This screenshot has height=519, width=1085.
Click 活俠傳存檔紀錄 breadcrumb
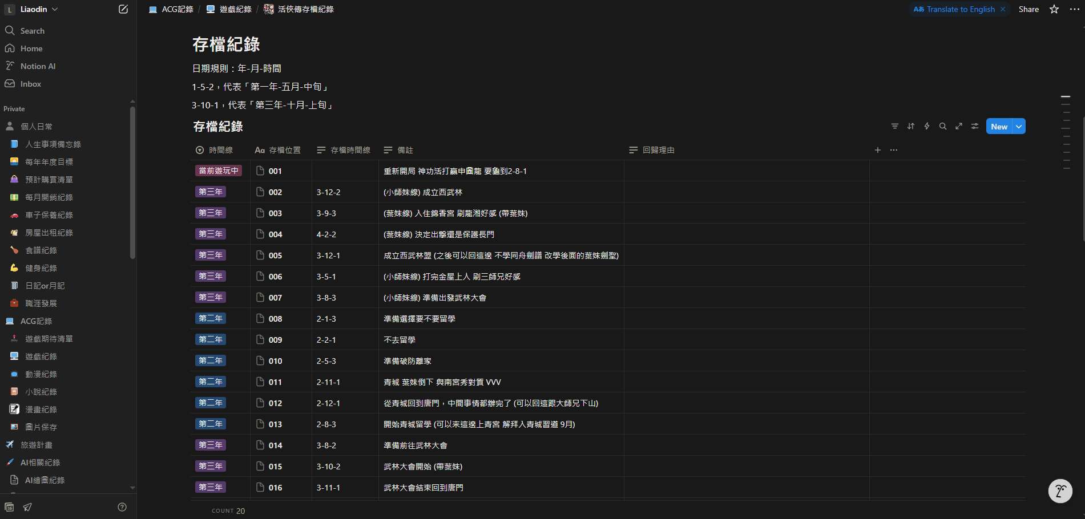[x=299, y=9]
